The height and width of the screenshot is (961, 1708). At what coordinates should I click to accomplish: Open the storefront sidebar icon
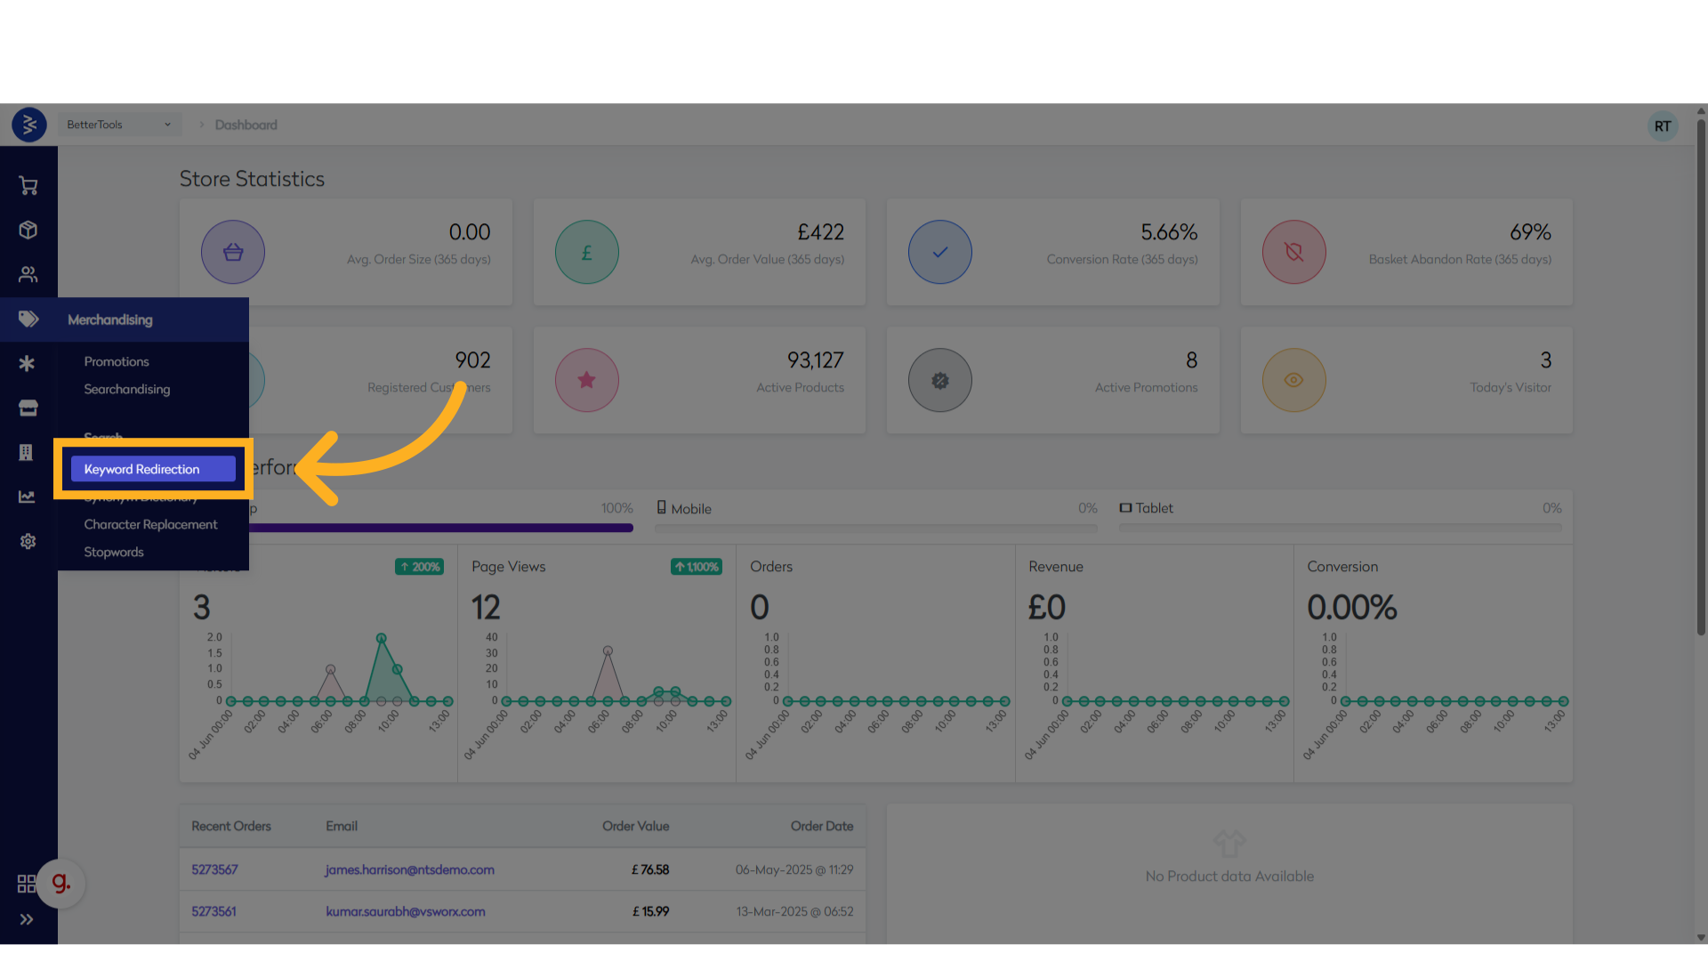pyautogui.click(x=28, y=408)
